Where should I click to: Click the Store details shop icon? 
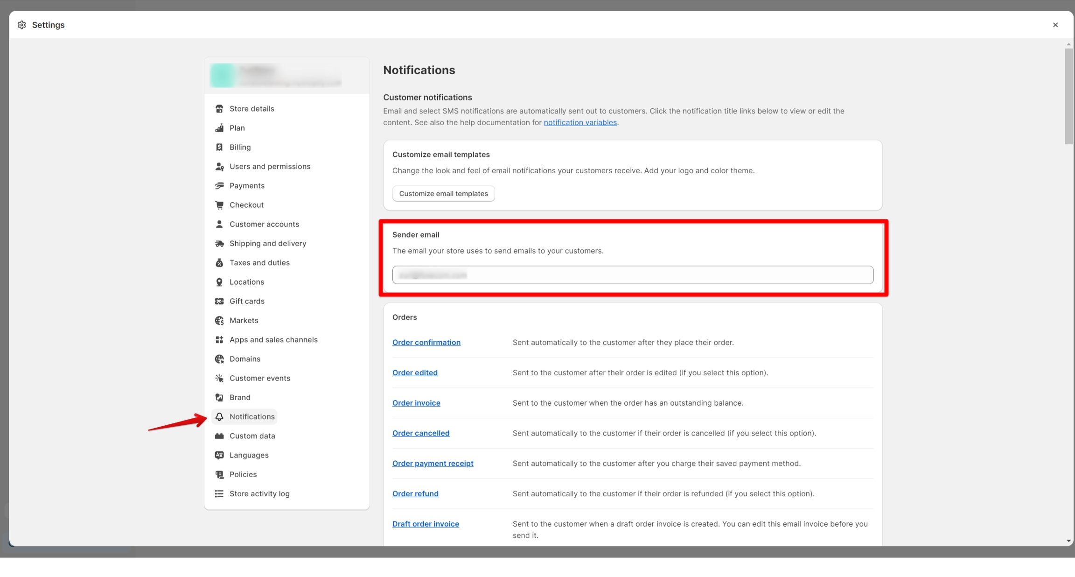[x=219, y=109]
